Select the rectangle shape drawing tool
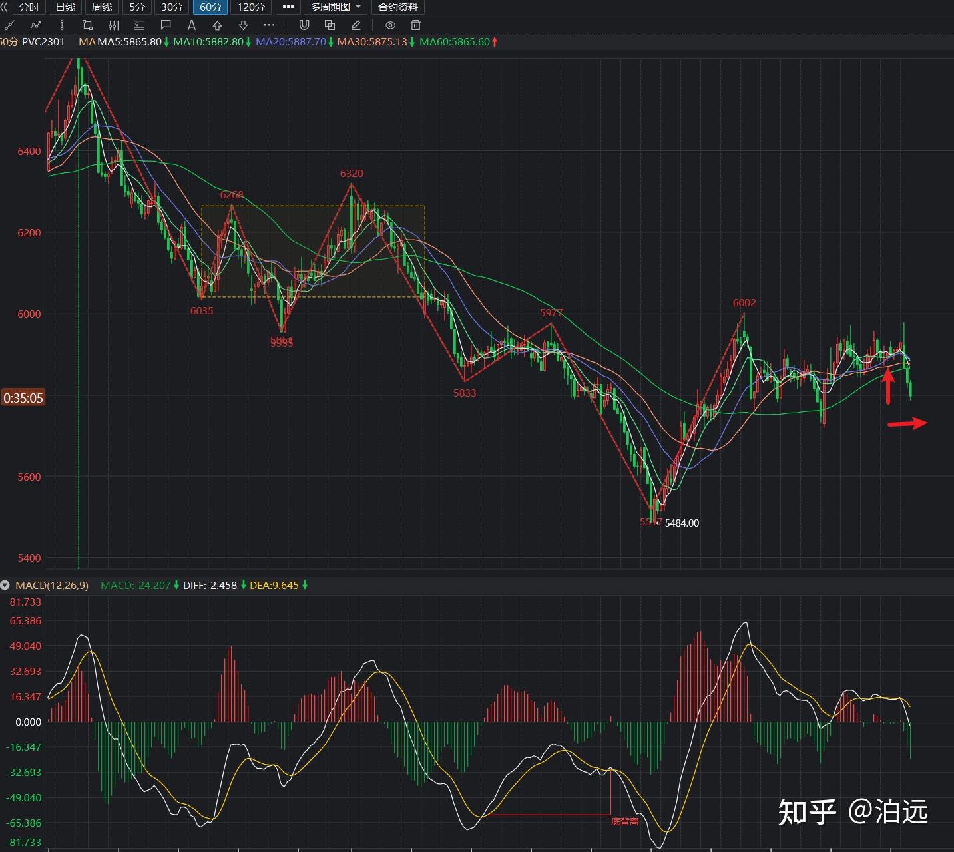The height and width of the screenshot is (852, 954). pyautogui.click(x=87, y=25)
